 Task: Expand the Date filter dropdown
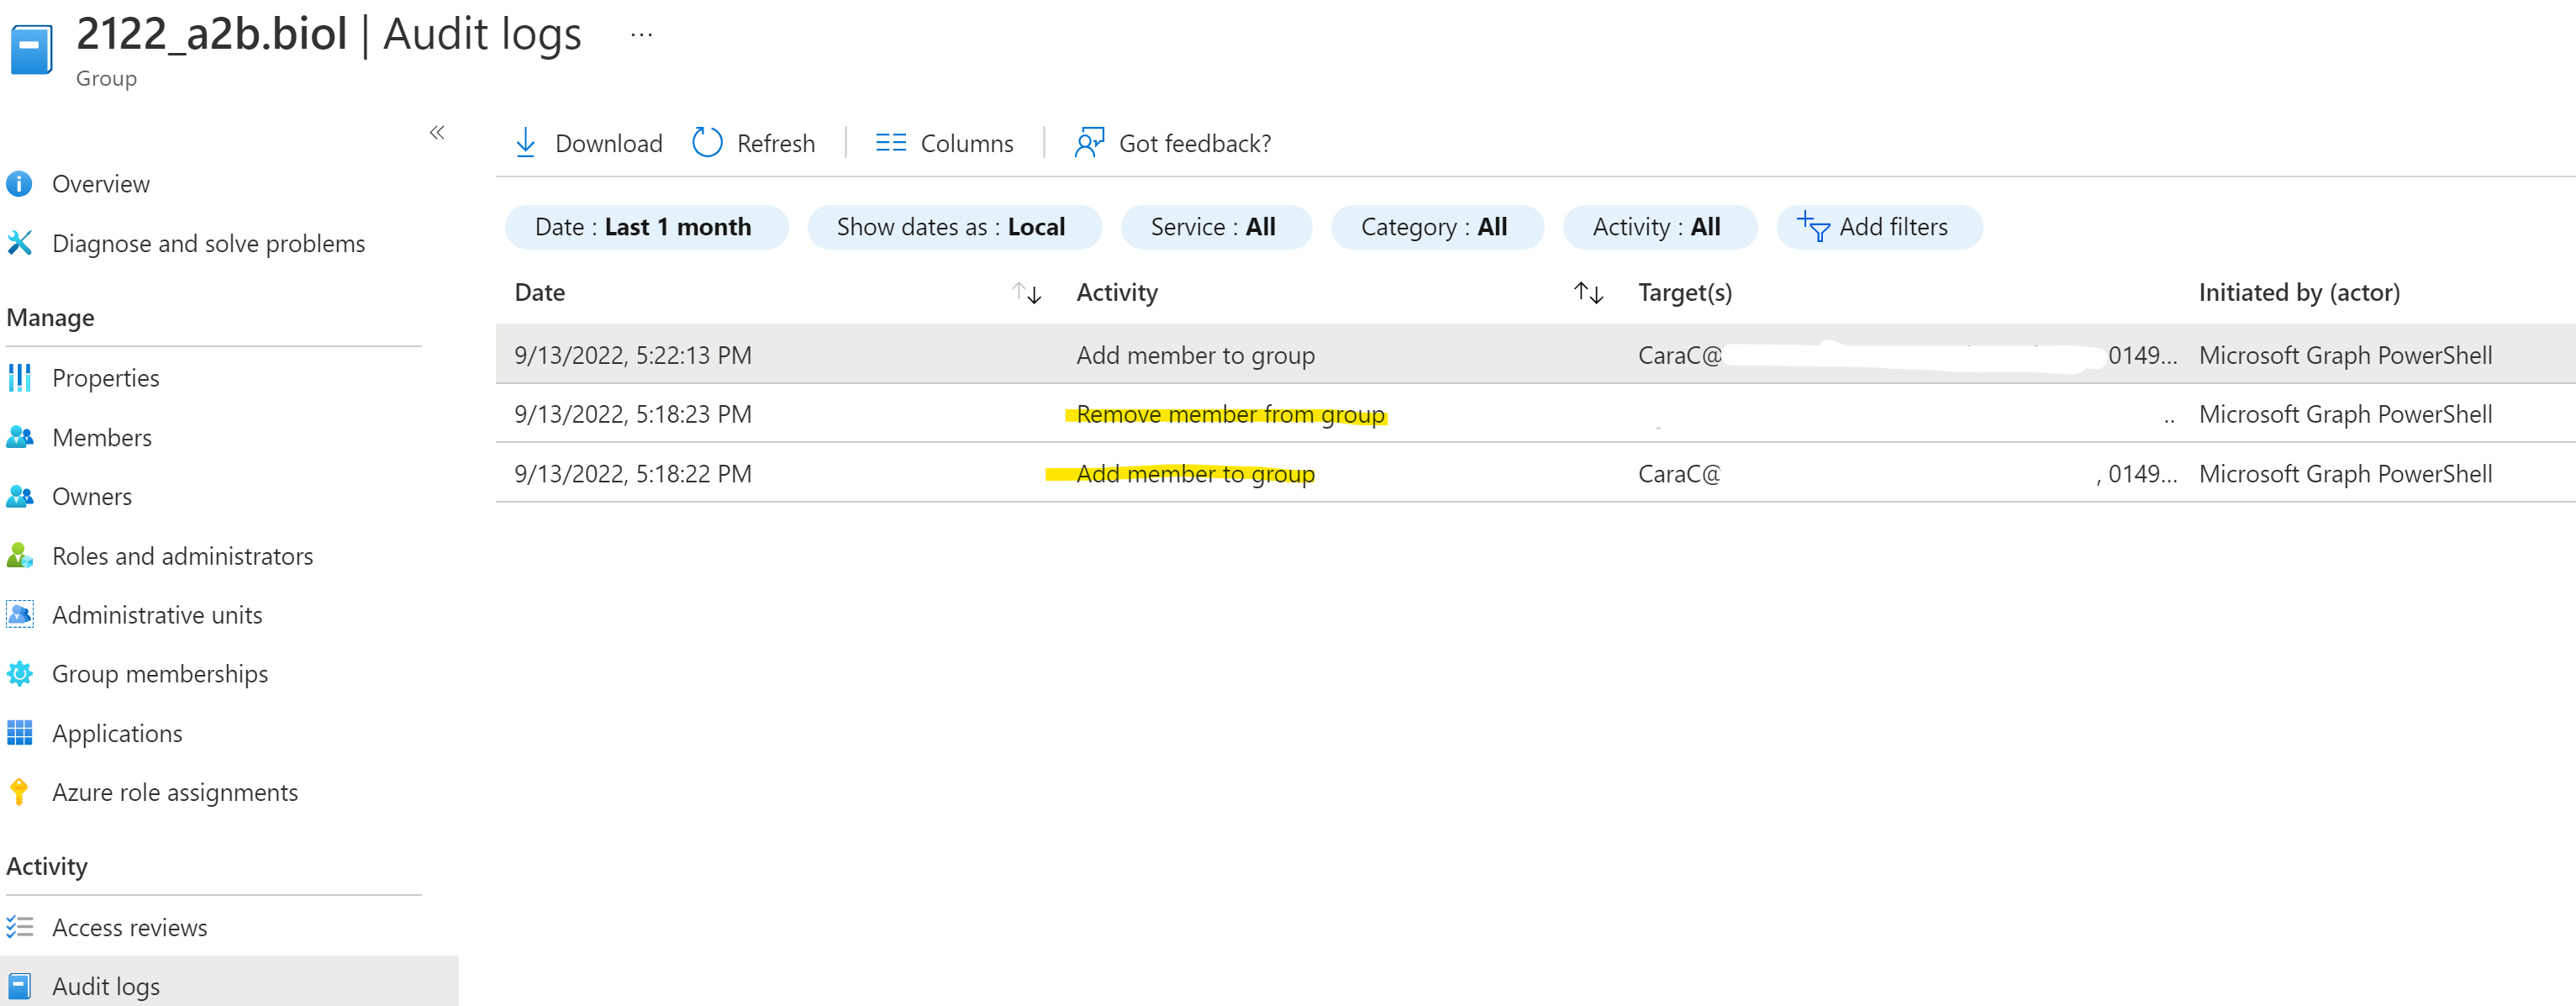[642, 225]
